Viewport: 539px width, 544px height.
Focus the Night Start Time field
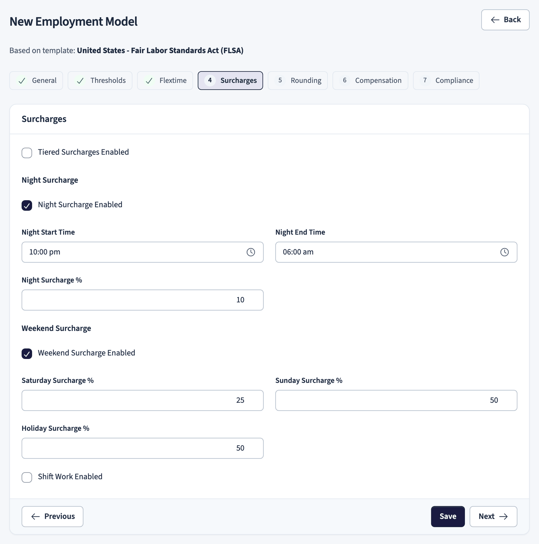[142, 252]
